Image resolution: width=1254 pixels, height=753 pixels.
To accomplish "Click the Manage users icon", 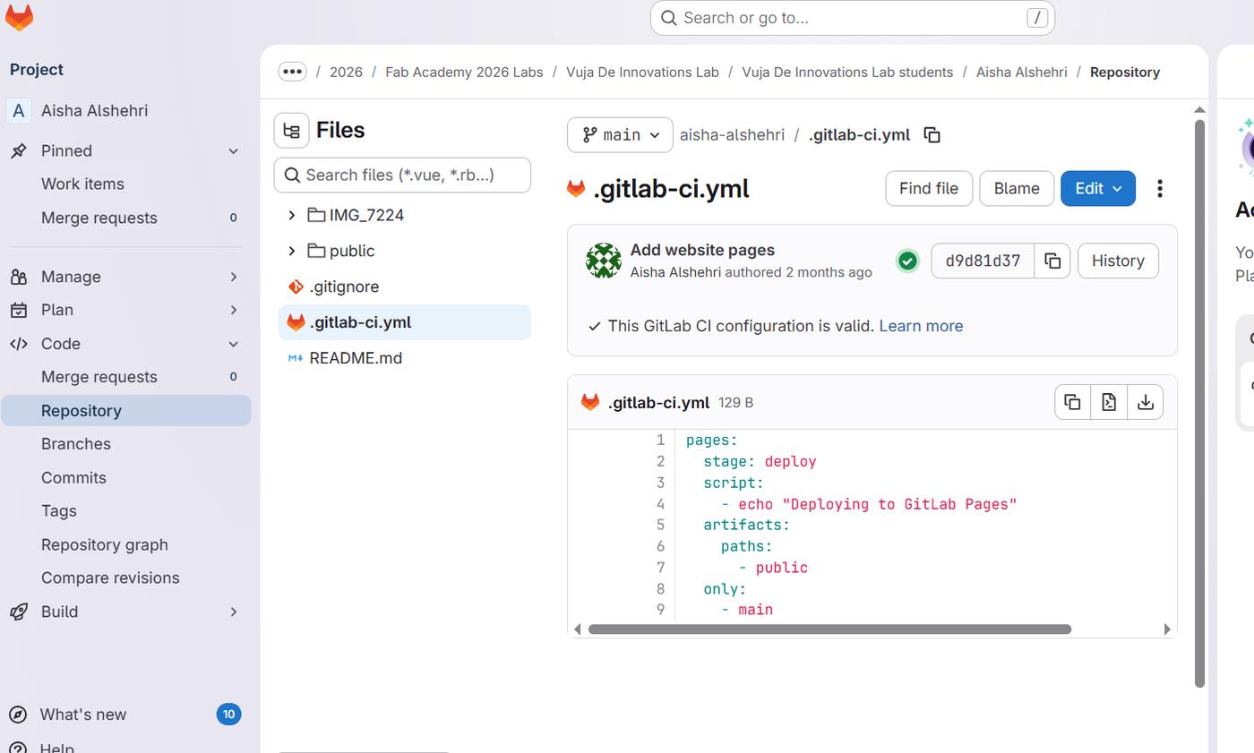I will coord(18,277).
